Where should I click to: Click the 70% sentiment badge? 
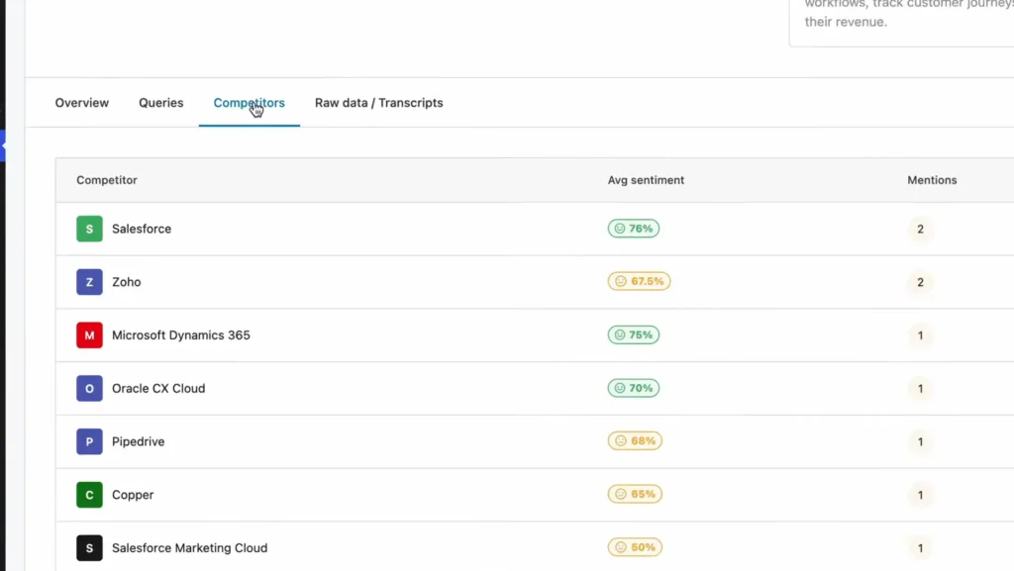(x=633, y=388)
